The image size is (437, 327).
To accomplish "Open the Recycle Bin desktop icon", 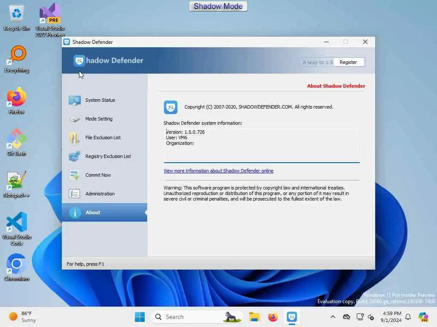I will point(17,17).
